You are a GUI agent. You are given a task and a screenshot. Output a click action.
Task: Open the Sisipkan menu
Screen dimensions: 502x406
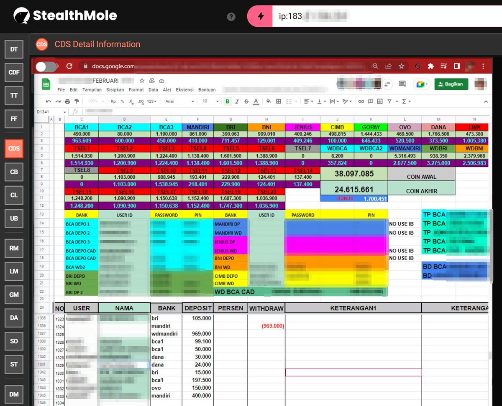pyautogui.click(x=115, y=90)
